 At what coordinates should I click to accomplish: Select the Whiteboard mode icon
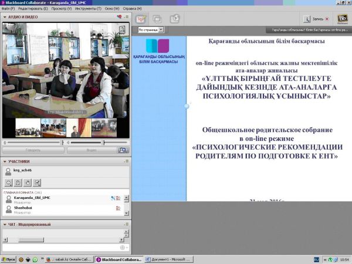141,18
